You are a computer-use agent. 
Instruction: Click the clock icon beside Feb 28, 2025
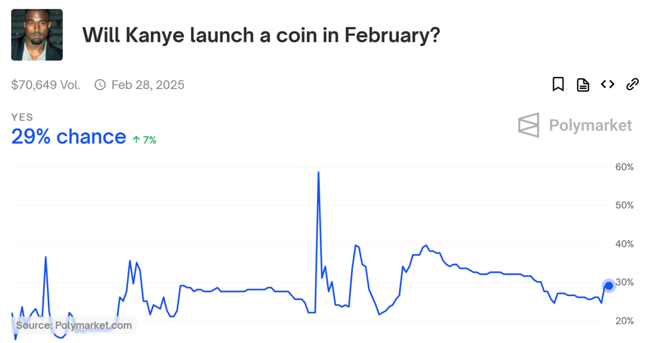point(100,85)
